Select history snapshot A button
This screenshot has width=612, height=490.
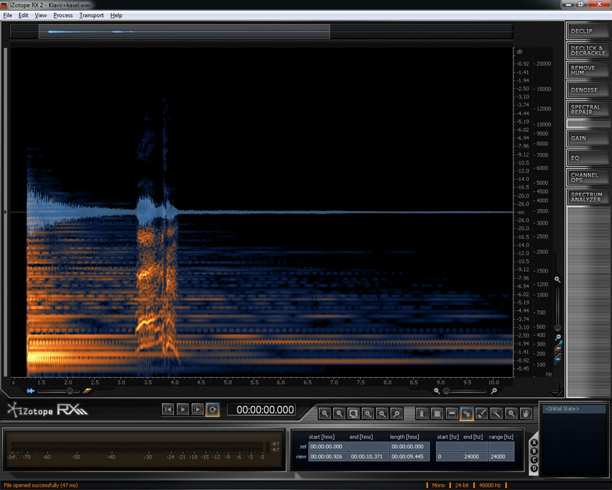coord(534,442)
